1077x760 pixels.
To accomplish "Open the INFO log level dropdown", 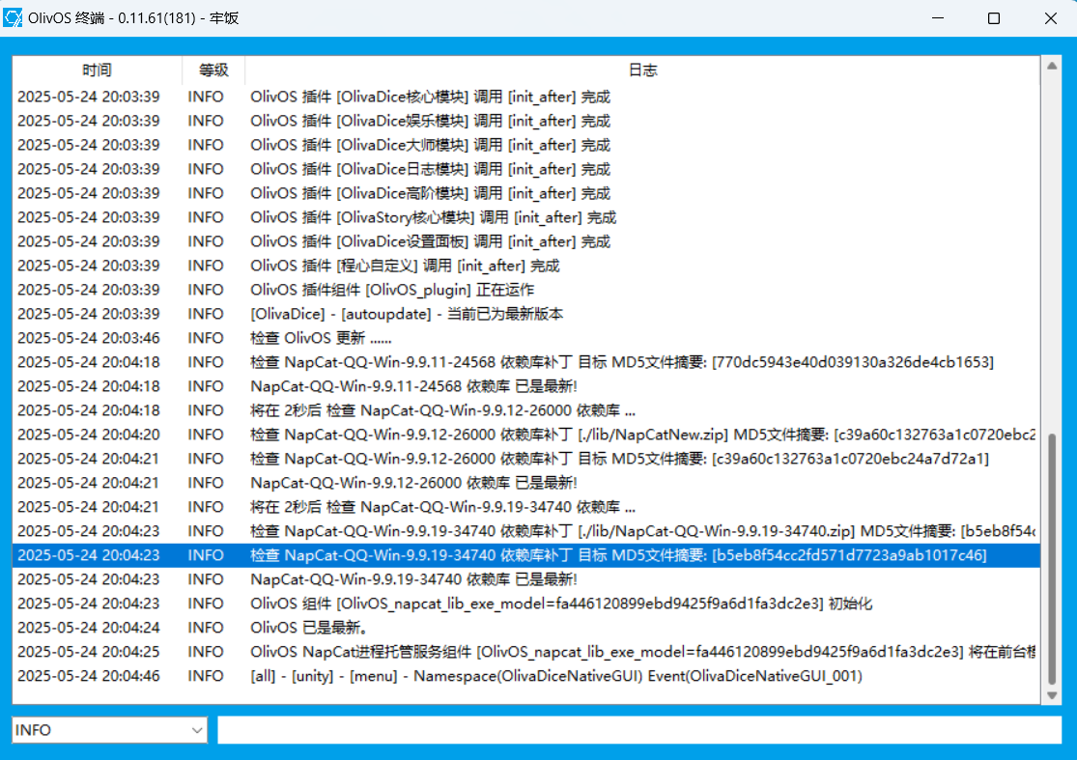I will click(x=109, y=730).
